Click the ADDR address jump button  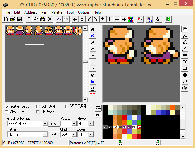click(93, 95)
